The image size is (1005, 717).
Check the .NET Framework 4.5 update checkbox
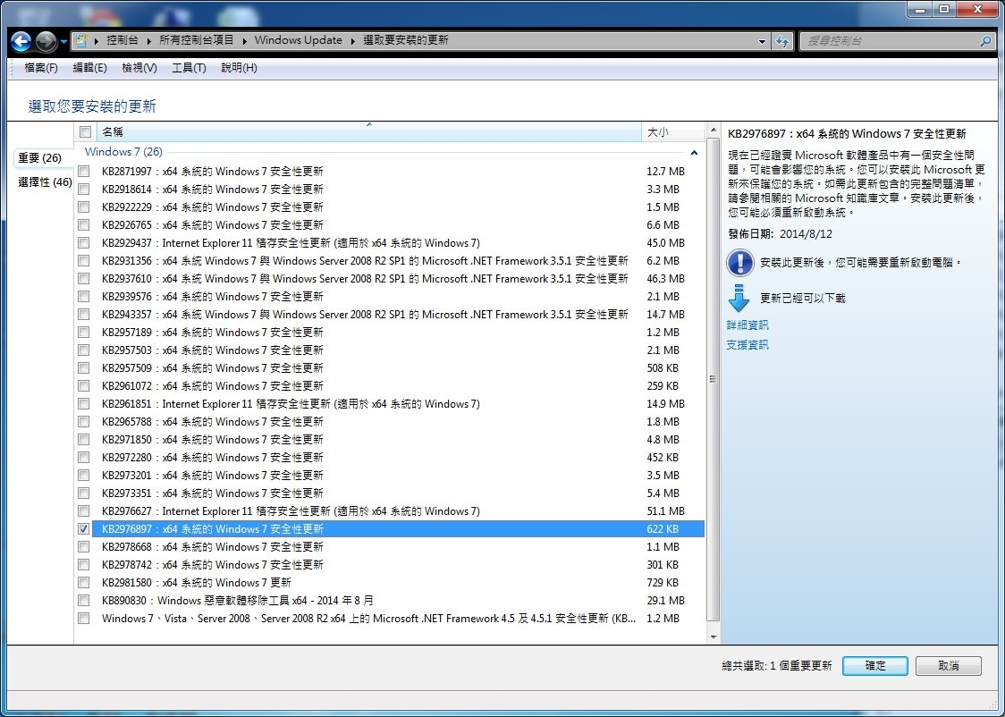tap(83, 619)
